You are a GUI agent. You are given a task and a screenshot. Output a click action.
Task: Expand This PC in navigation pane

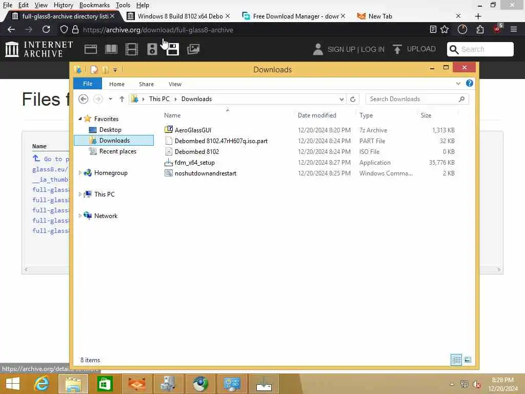(80, 194)
